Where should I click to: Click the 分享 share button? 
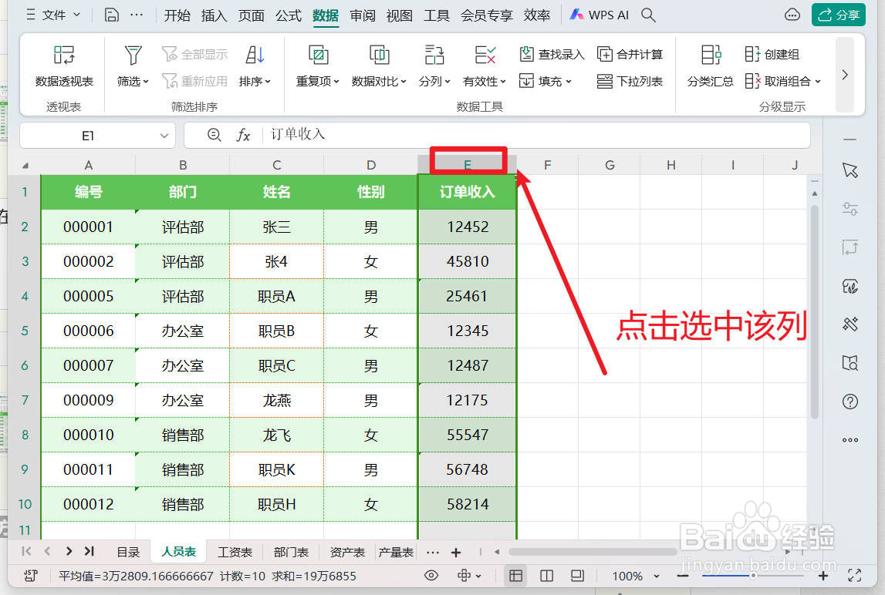(839, 14)
